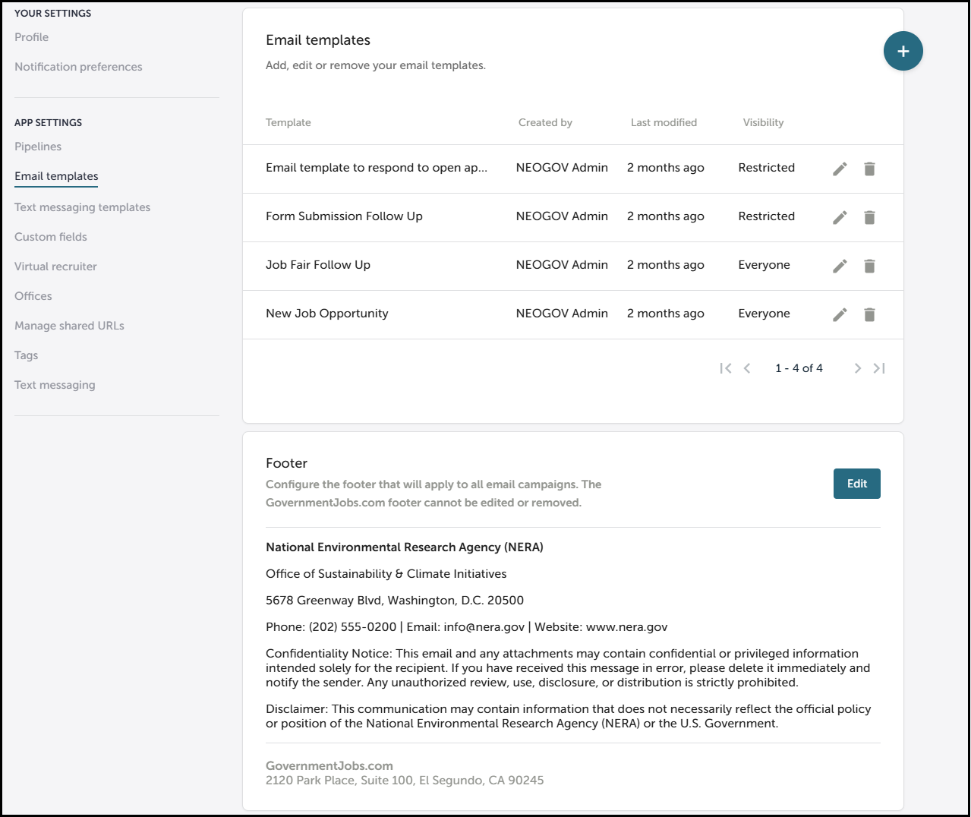Open Offices settings
This screenshot has height=817, width=971.
(33, 296)
